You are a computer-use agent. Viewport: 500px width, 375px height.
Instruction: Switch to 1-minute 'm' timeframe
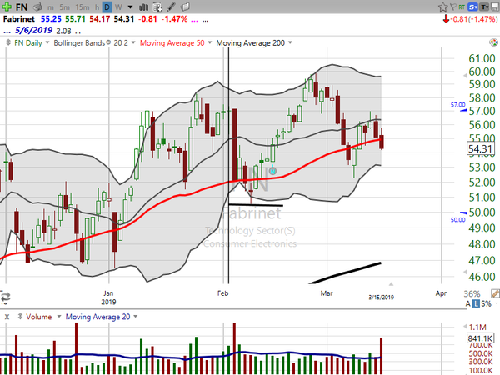click(x=50, y=7)
